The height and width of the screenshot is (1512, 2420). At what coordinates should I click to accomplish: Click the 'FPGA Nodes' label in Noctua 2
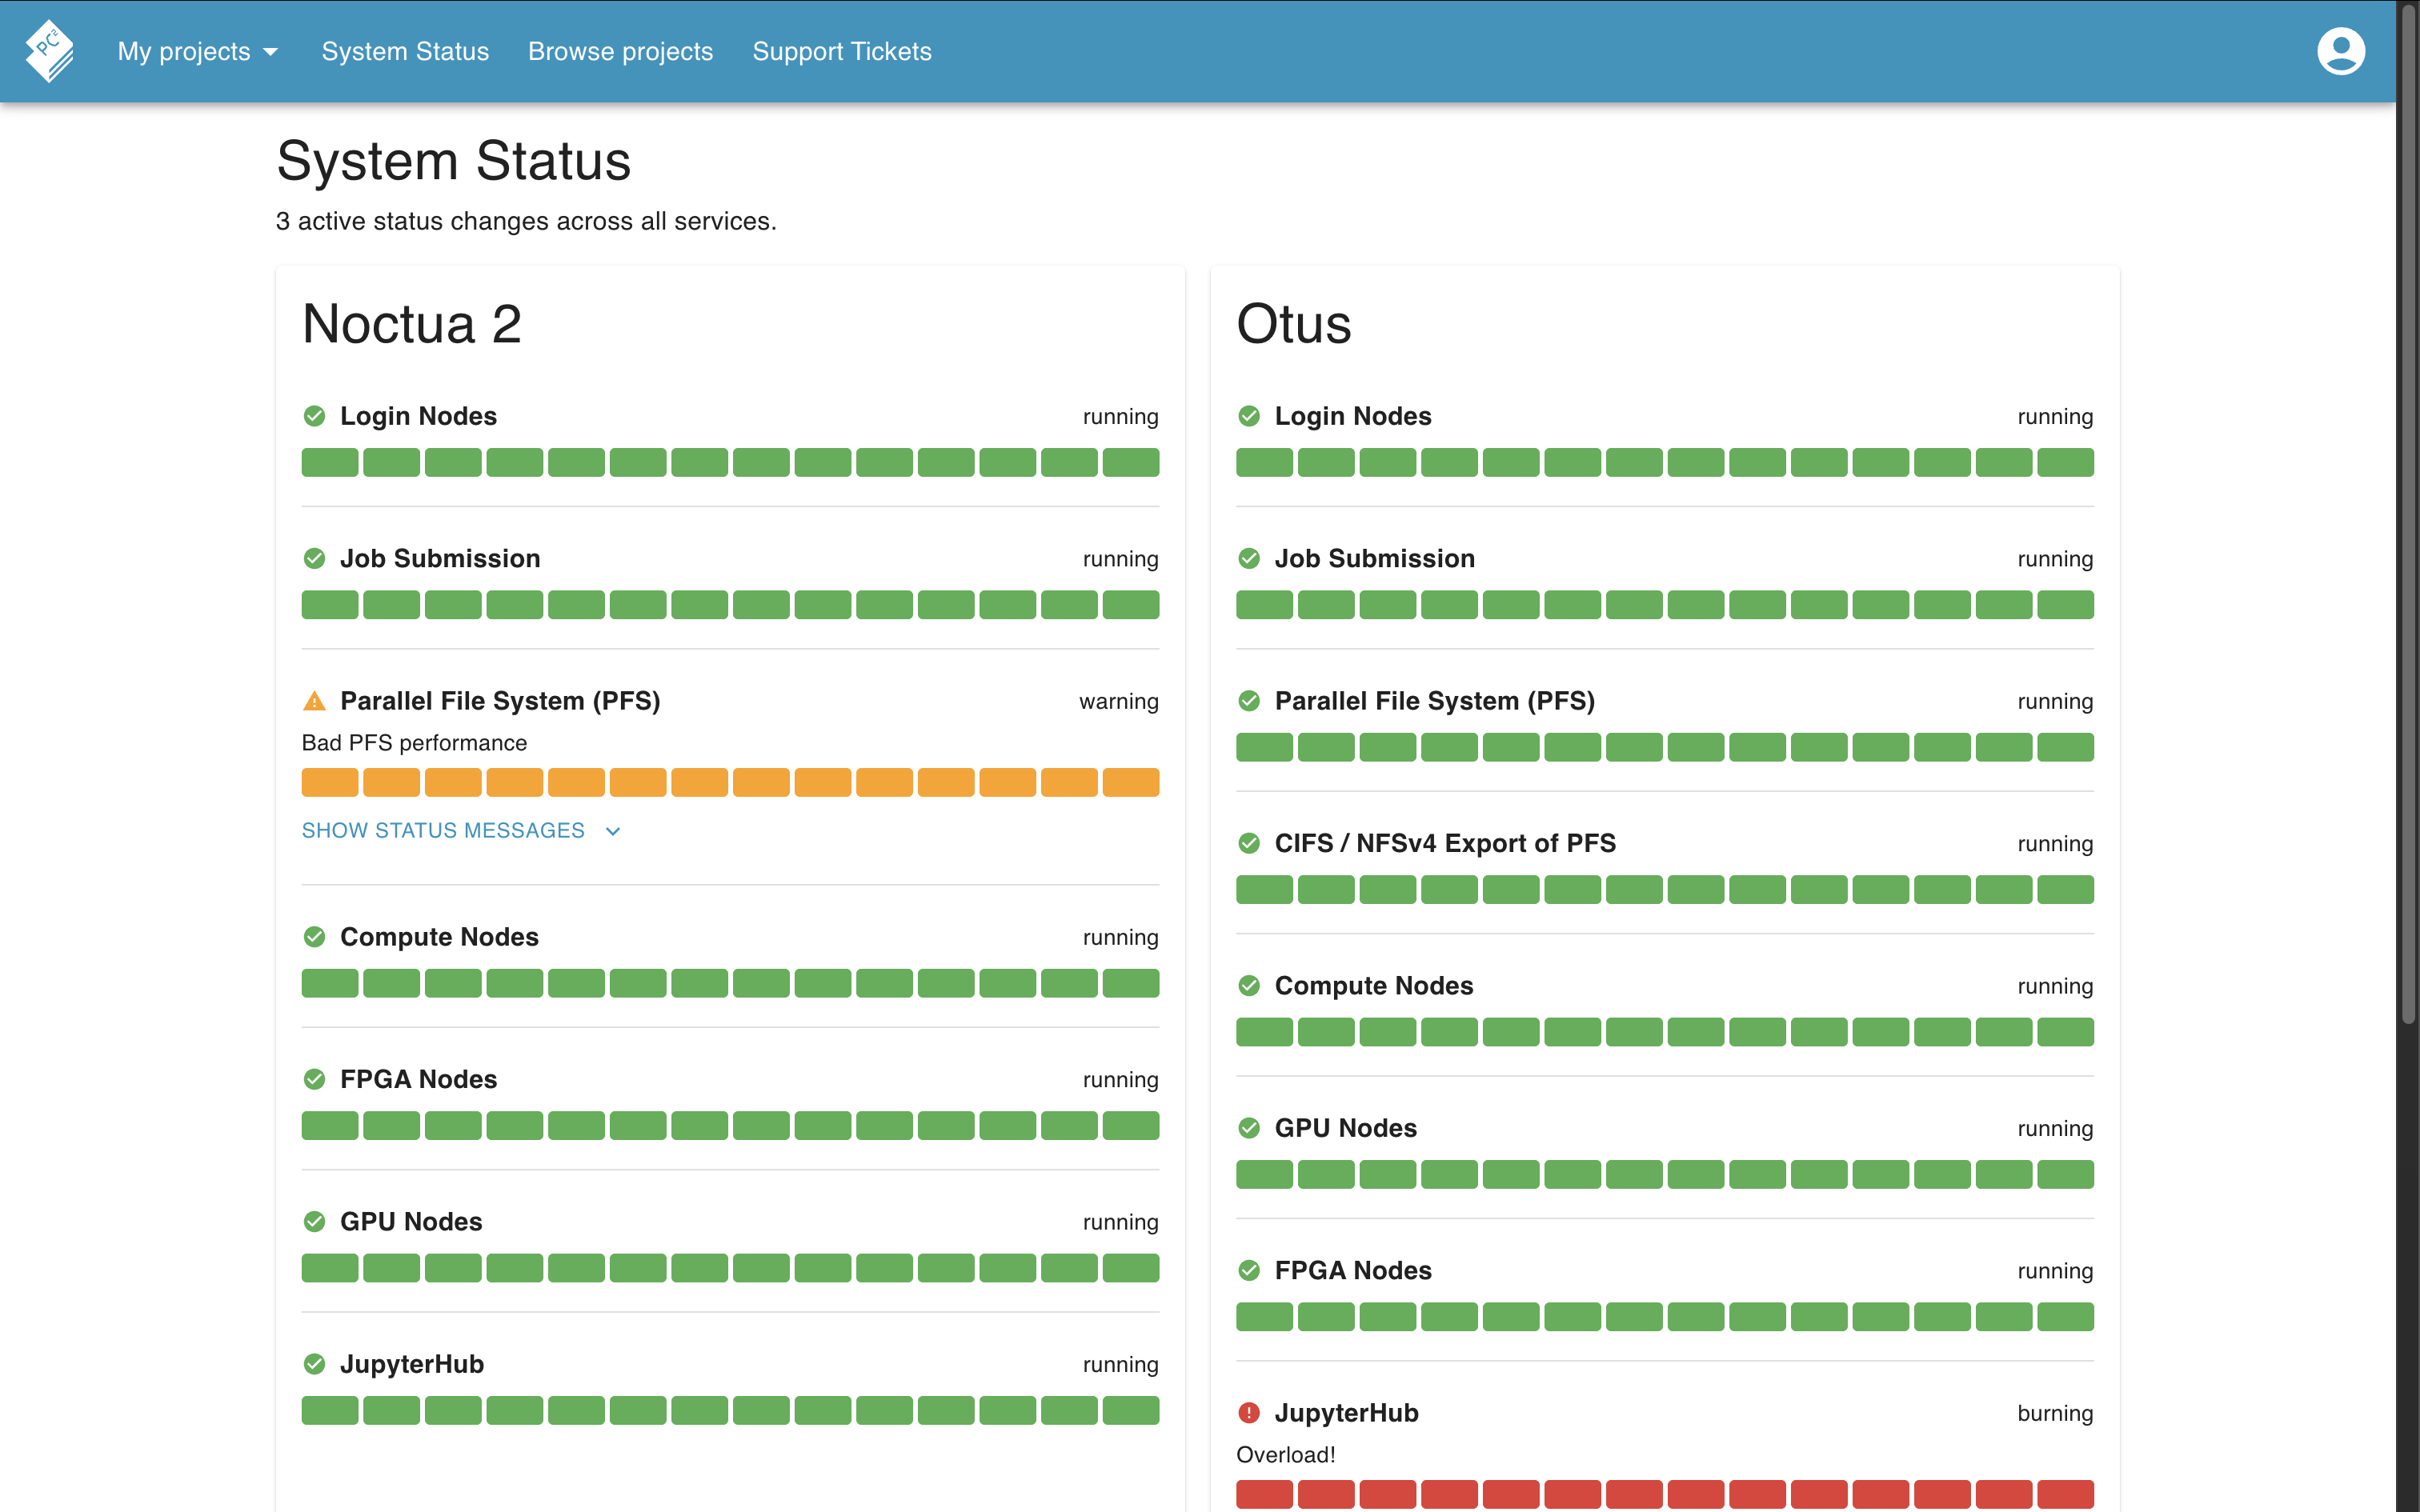[418, 1079]
